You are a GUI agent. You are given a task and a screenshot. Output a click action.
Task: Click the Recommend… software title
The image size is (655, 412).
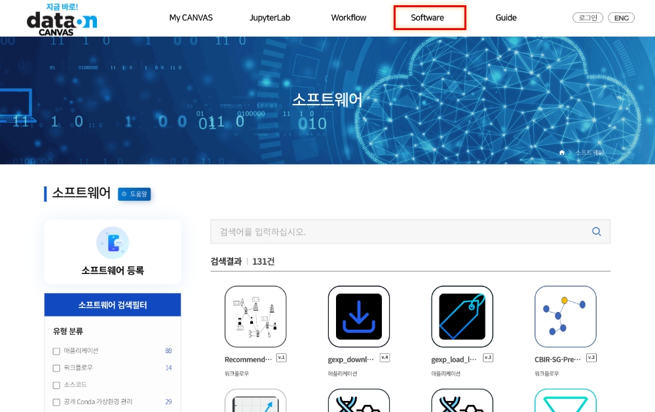pos(248,359)
